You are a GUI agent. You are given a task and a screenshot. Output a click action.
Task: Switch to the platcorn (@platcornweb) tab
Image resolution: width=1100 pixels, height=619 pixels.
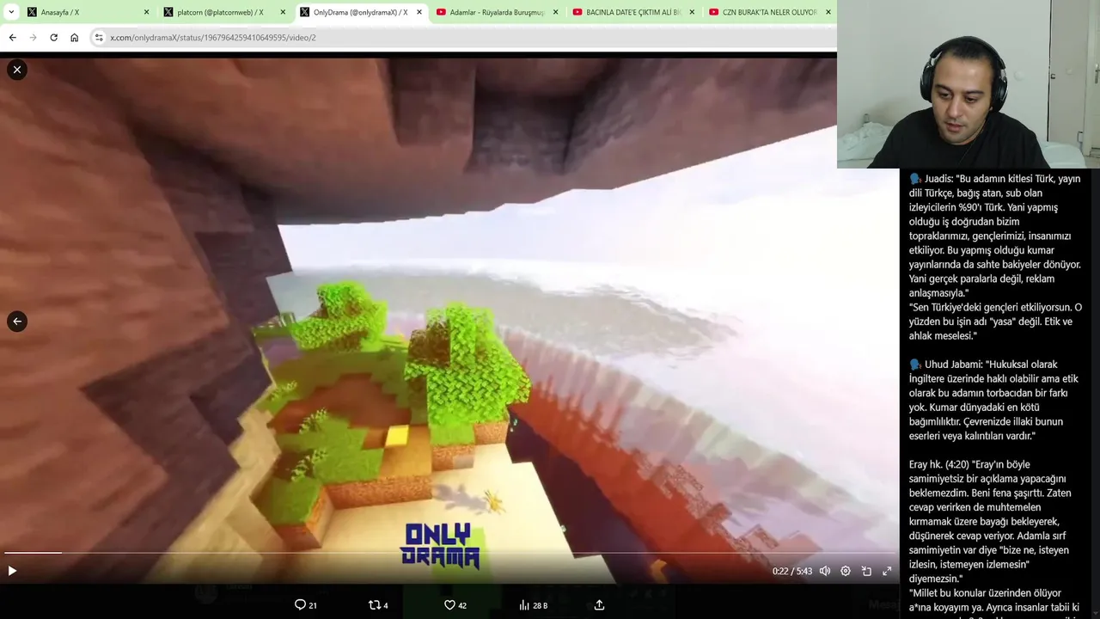click(x=225, y=12)
